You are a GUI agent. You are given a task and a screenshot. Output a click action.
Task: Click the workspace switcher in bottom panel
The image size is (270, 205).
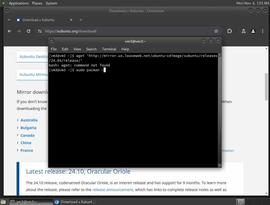[x=240, y=202]
